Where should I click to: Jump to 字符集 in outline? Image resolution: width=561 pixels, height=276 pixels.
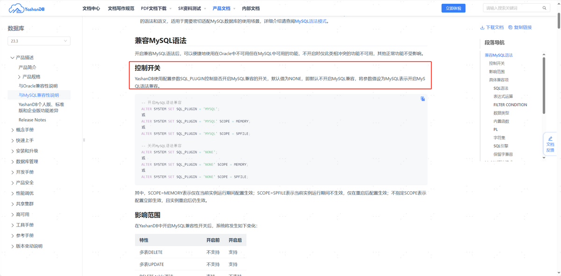point(499,138)
